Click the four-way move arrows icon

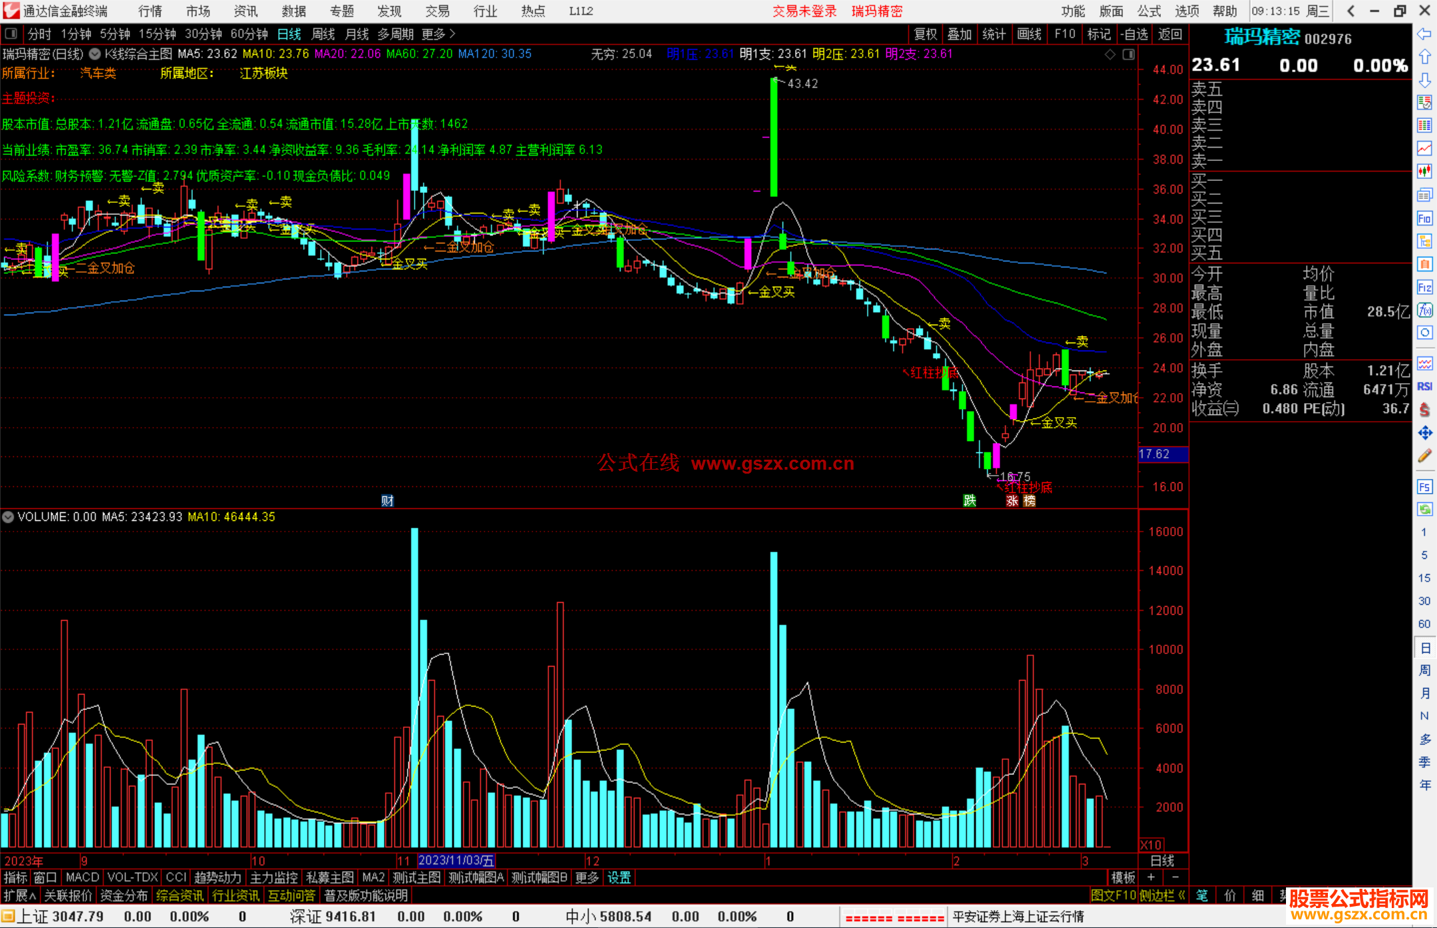coord(1424,433)
